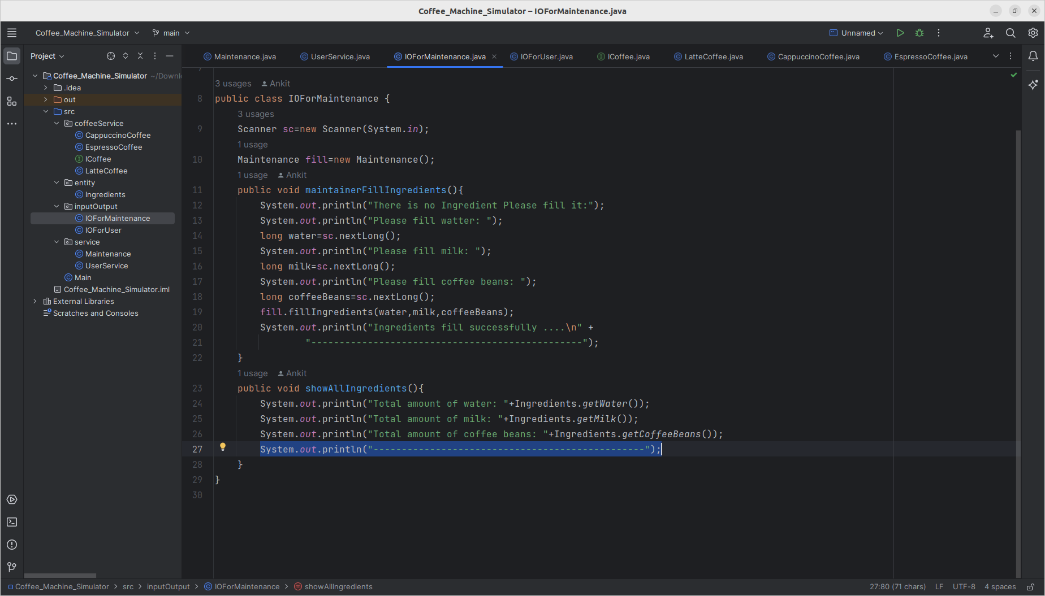Open Code With Me user icon
1045x596 pixels.
pyautogui.click(x=988, y=33)
